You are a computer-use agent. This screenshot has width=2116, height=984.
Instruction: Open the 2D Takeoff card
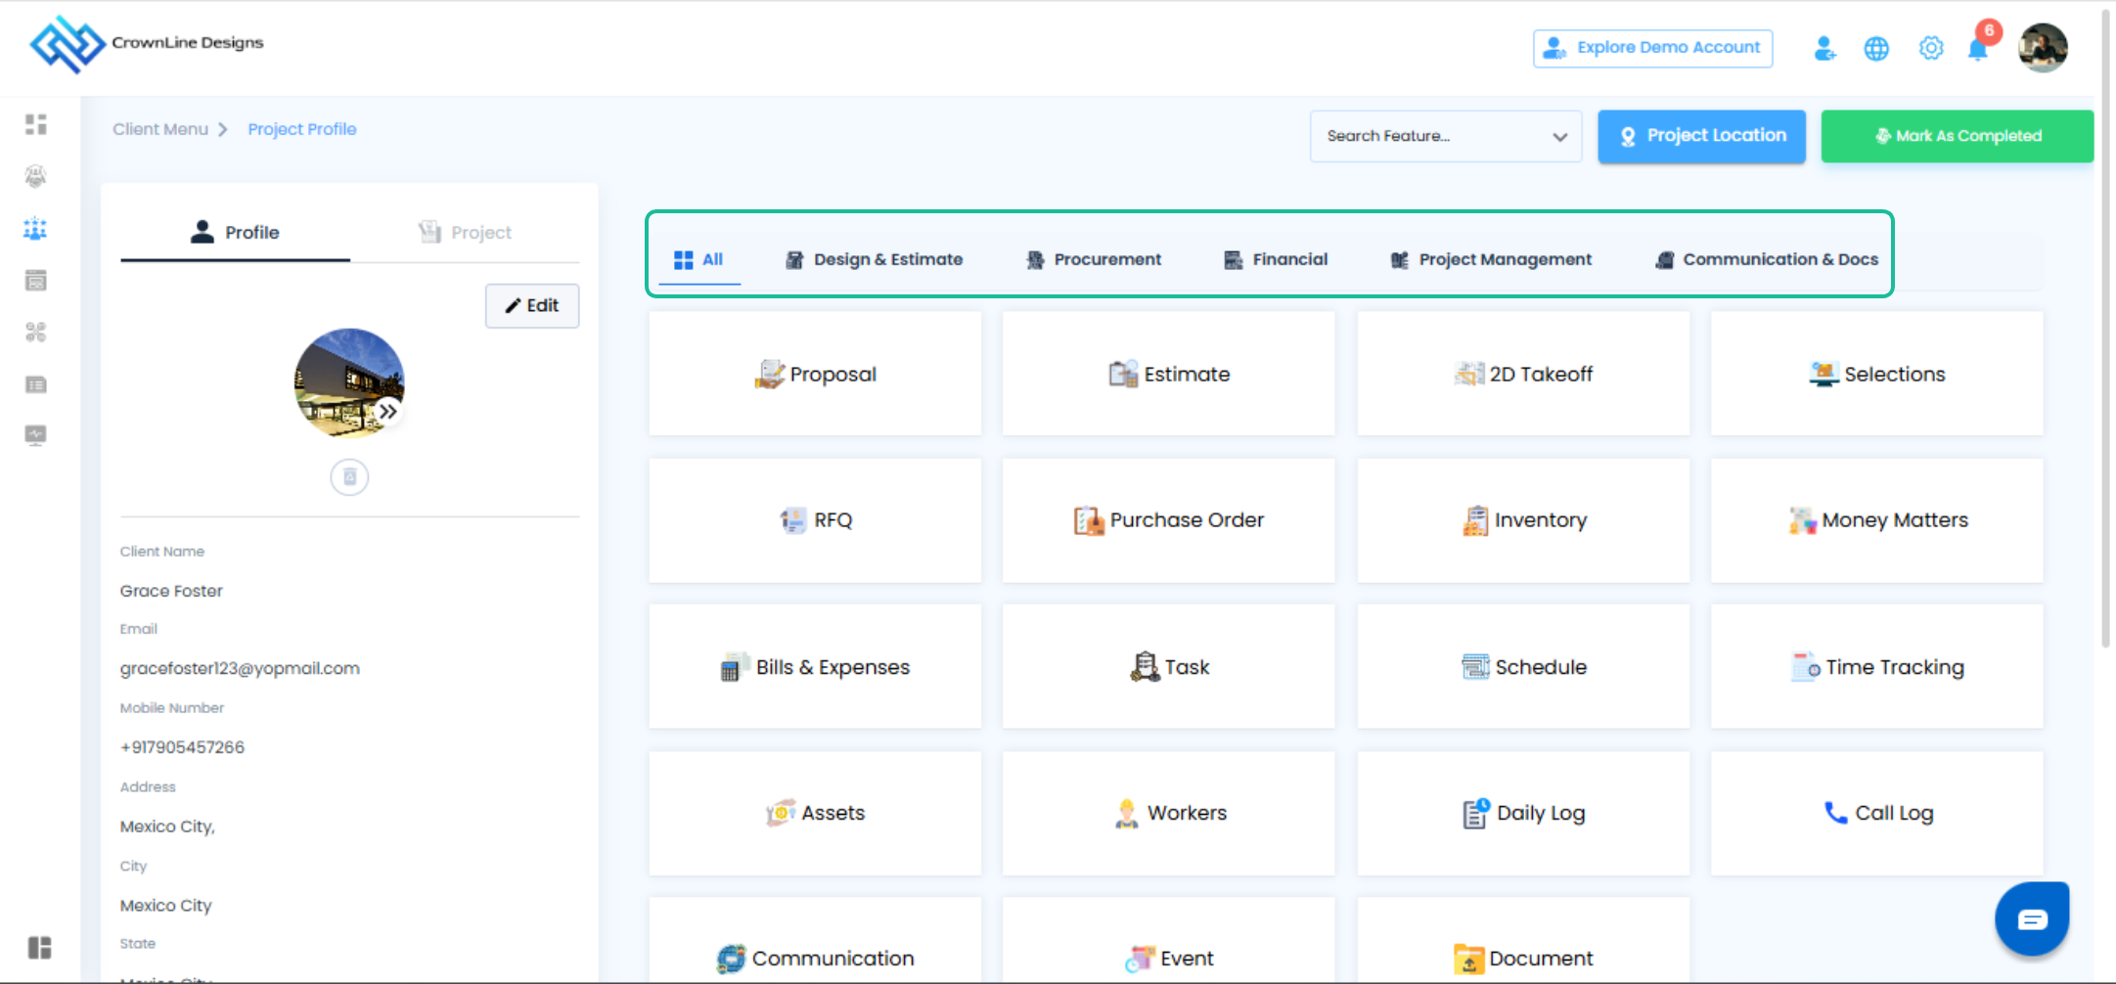[x=1523, y=374]
